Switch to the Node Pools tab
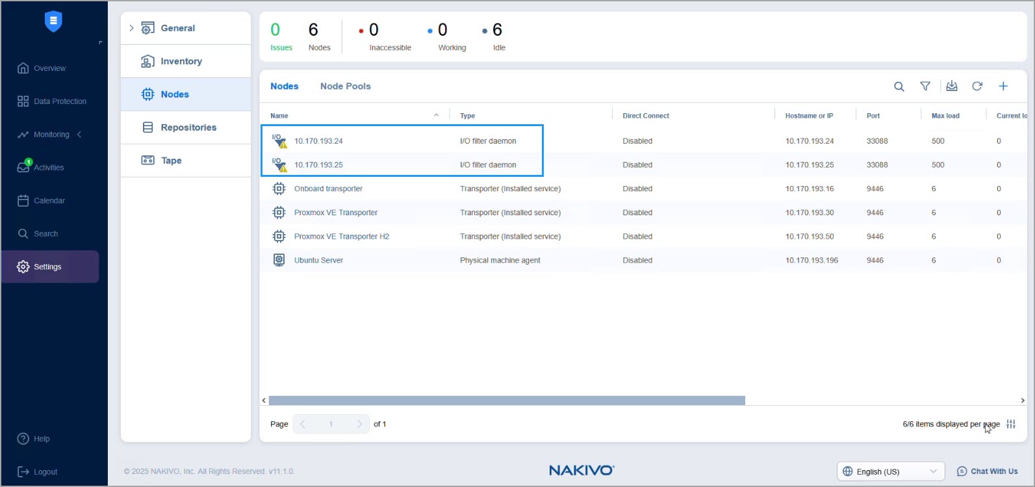Viewport: 1035px width, 487px height. (x=345, y=86)
